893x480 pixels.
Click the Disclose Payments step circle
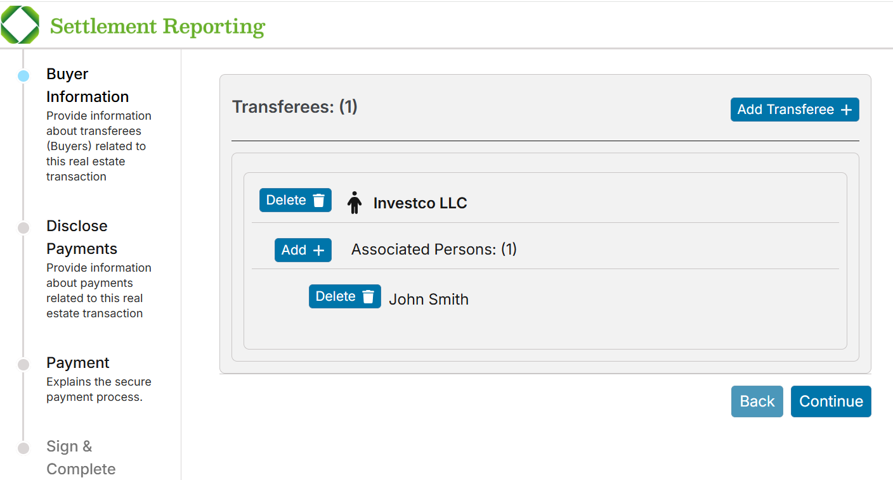click(23, 228)
